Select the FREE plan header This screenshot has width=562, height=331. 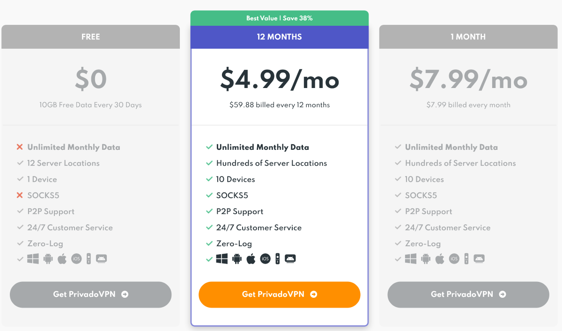[x=90, y=37]
